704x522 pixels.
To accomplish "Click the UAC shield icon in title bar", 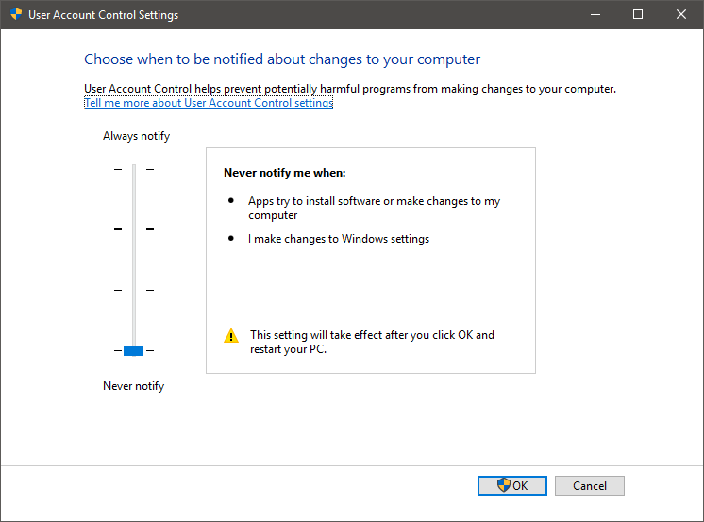I will tap(16, 14).
